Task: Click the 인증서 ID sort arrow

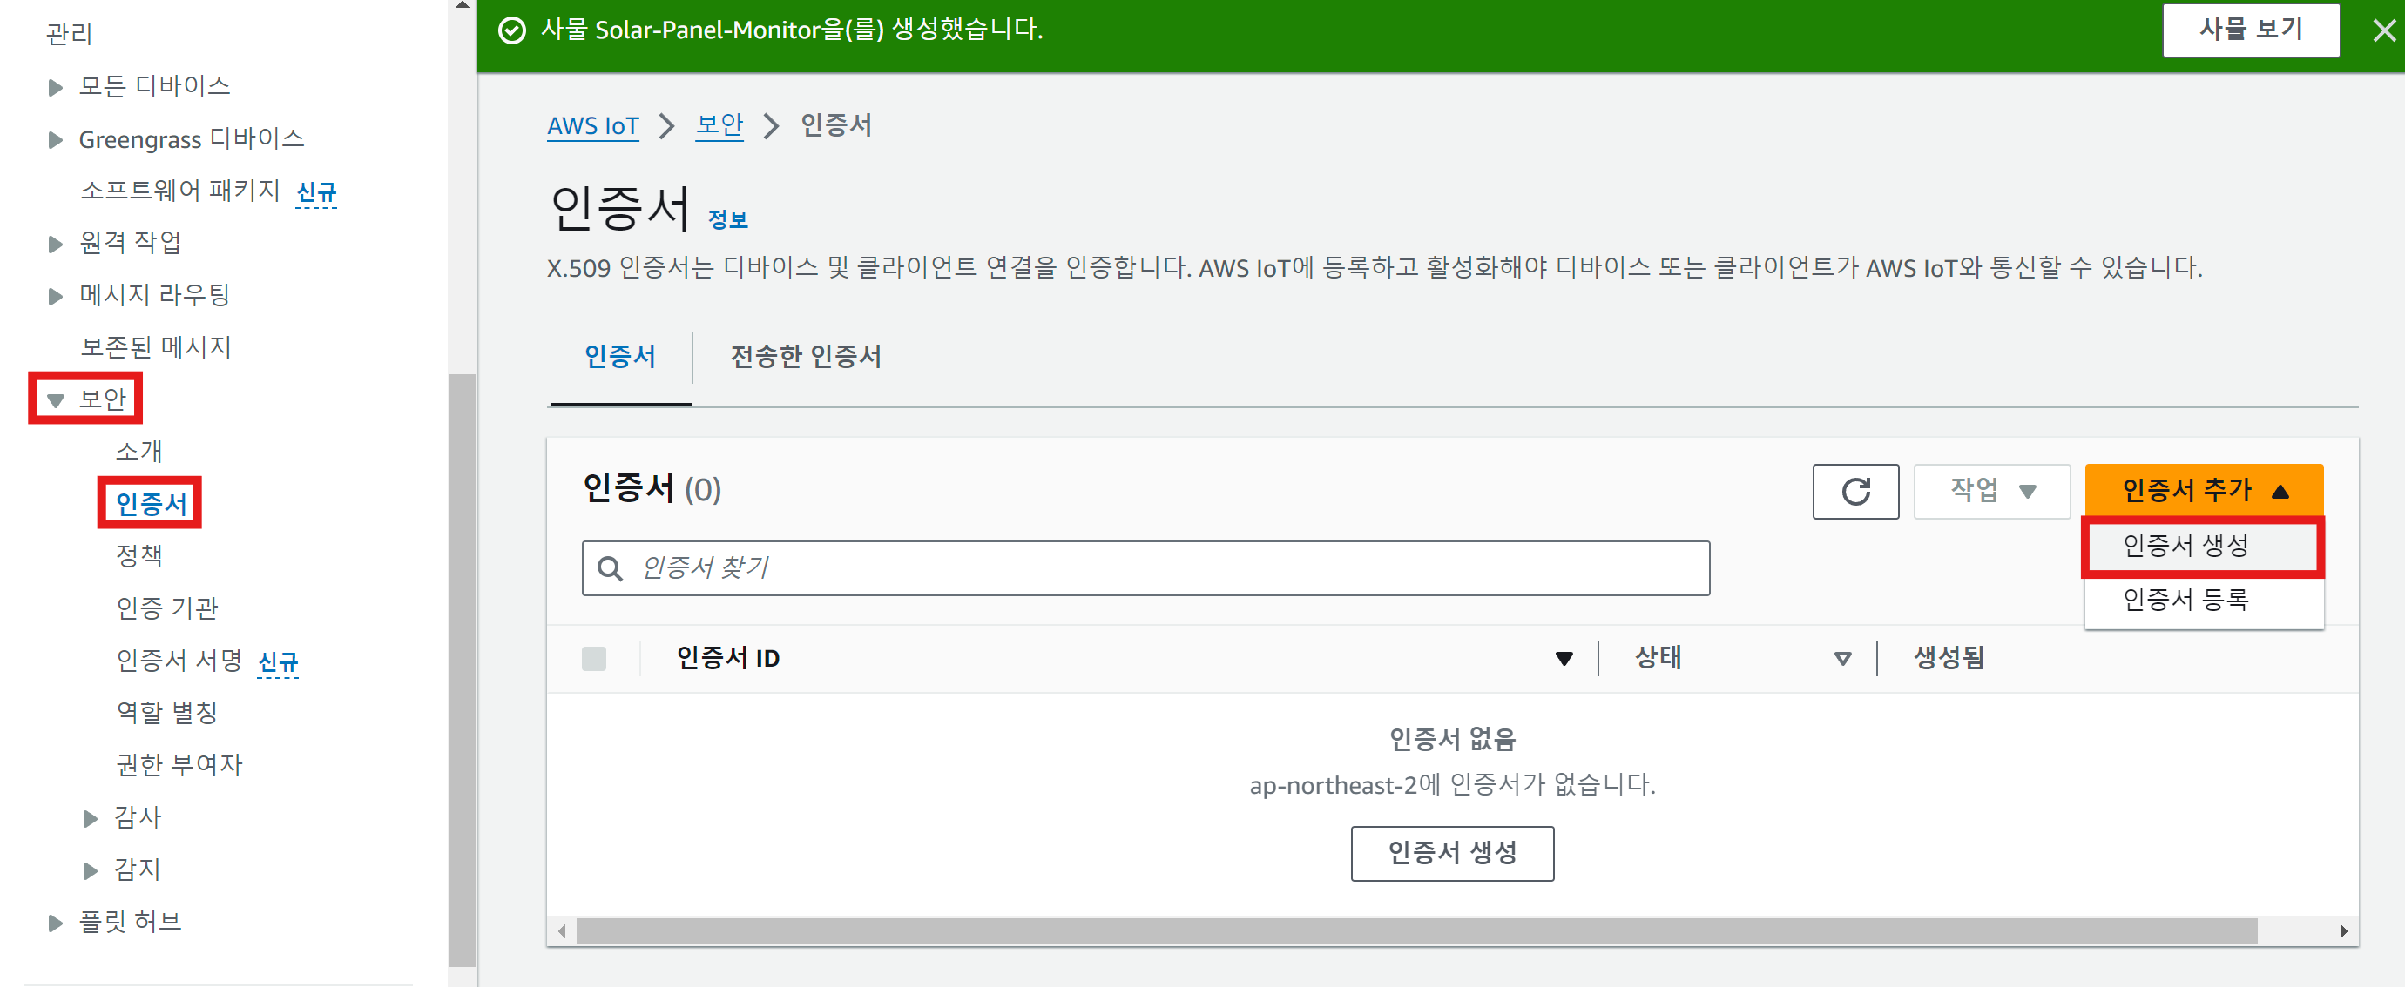Action: click(x=1564, y=659)
